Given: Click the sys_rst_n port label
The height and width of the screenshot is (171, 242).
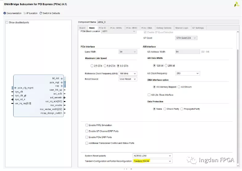Looking at the screenshot, I should click(20, 100).
